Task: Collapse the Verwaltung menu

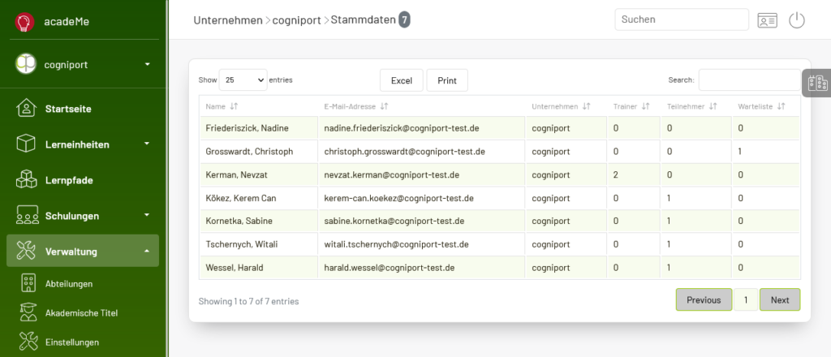Action: tap(84, 251)
